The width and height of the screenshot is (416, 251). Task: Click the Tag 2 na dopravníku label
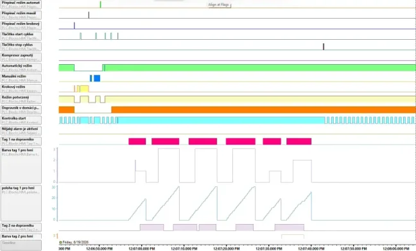(x=21, y=227)
